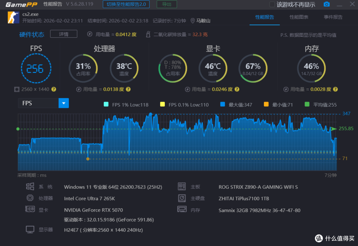Click 切换至性能报告2.0 button
The width and height of the screenshot is (358, 246).
click(126, 4)
